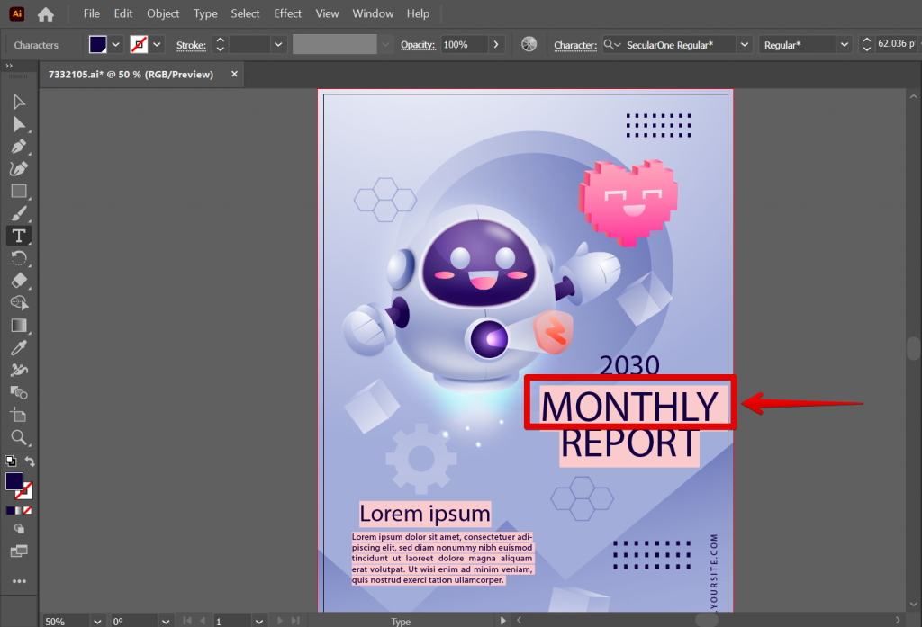Select the Selection tool

[x=19, y=101]
